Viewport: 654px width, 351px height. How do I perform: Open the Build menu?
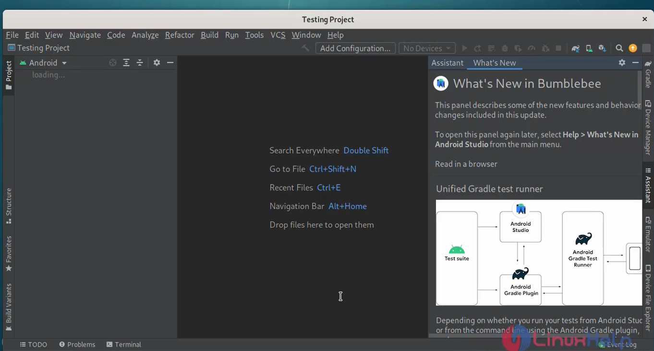tap(209, 35)
